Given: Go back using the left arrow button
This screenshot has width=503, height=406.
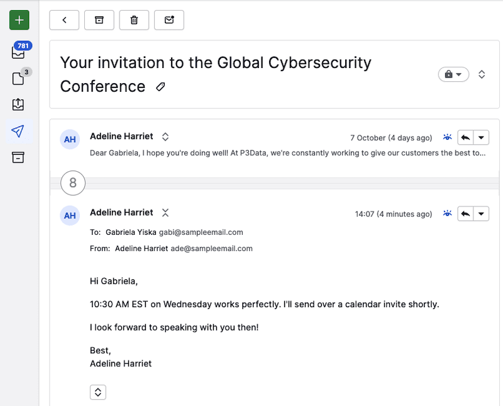Looking at the screenshot, I should pyautogui.click(x=64, y=20).
